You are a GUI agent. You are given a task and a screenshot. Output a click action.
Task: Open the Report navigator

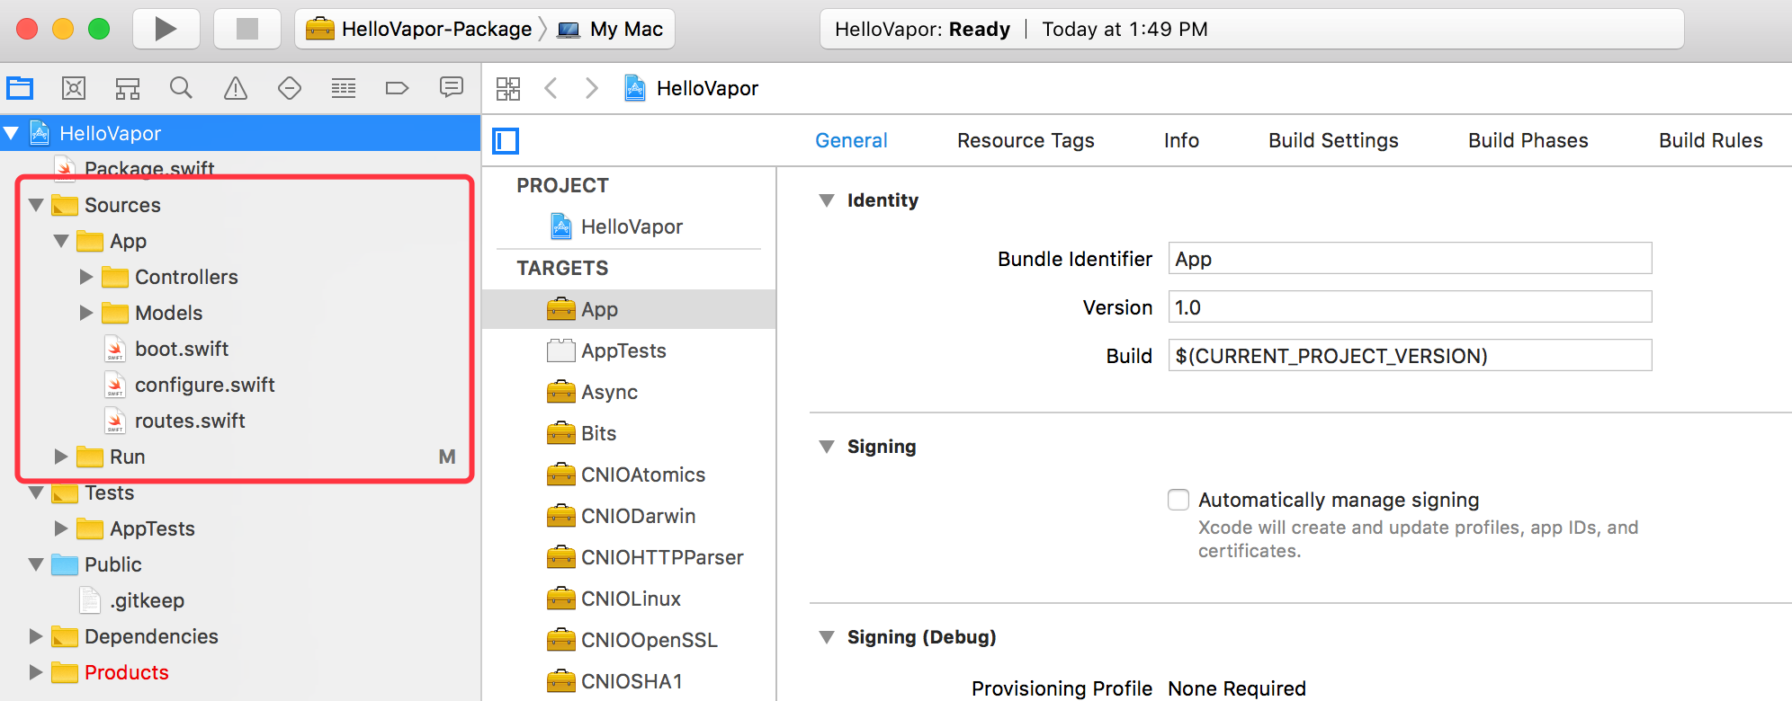pos(452,88)
